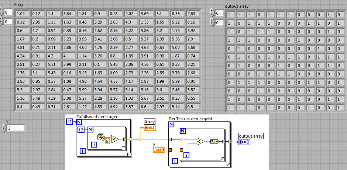Viewport: 347px width, 170px height.
Task: Click the inner i terminal below the dice
Action: [x=94, y=145]
